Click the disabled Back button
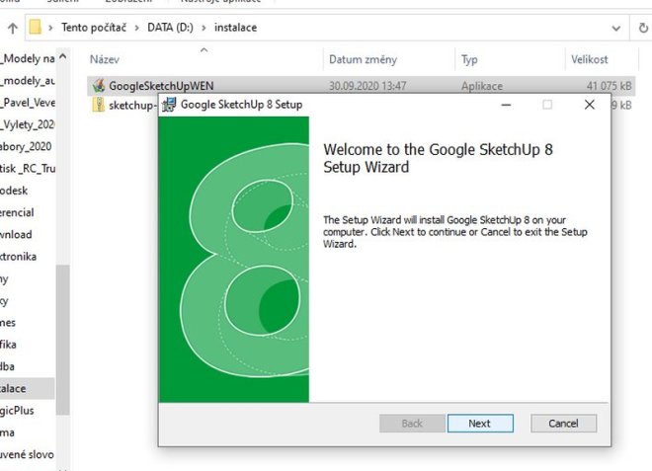This screenshot has height=471, width=652. click(412, 424)
